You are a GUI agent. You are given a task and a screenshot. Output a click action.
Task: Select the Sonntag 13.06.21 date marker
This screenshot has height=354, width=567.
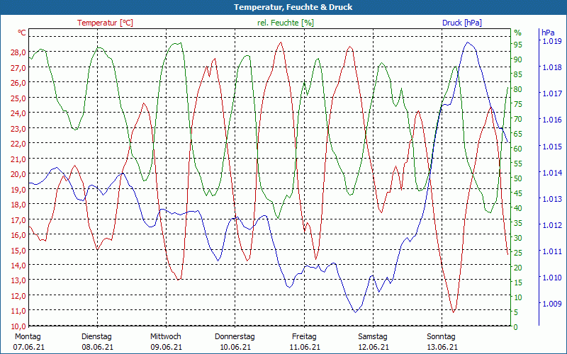tap(442, 341)
